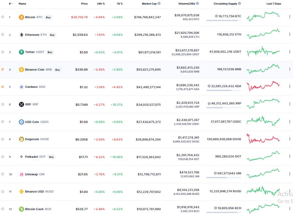Viewport: 293px width, 215px height.
Task: Click Bitcoin's circulating supply info icon
Action: tap(216, 16)
